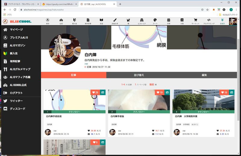Toggle the heart on 大学病院卒業 card
This screenshot has height=156, width=241.
pyautogui.click(x=224, y=92)
